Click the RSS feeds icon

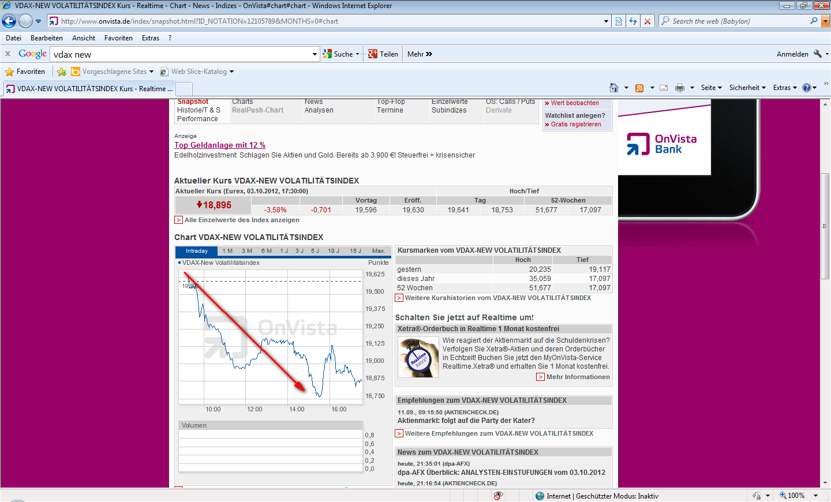pyautogui.click(x=639, y=88)
